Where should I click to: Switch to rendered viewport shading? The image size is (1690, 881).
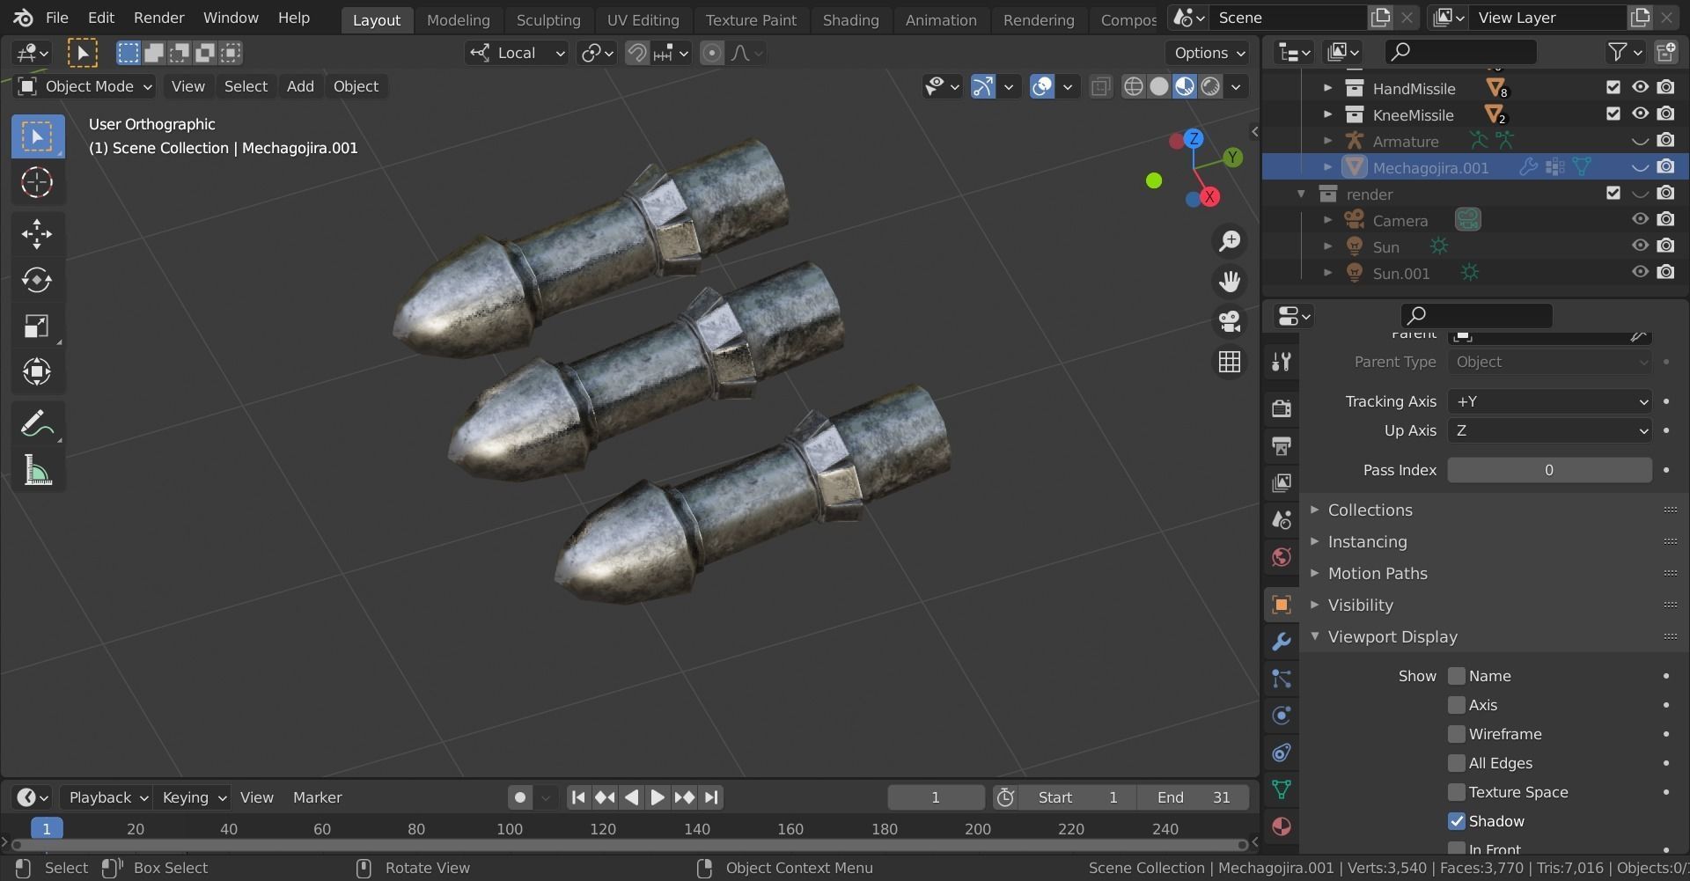coord(1211,86)
